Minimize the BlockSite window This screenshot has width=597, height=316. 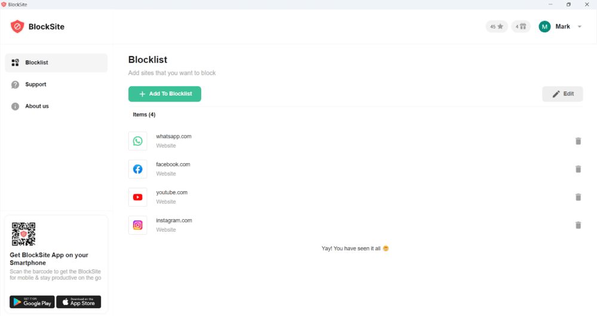pyautogui.click(x=550, y=5)
